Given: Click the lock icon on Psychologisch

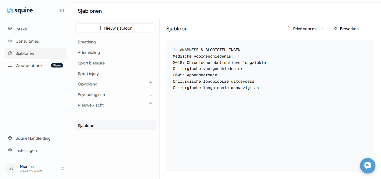Looking at the screenshot, I should [x=151, y=94].
